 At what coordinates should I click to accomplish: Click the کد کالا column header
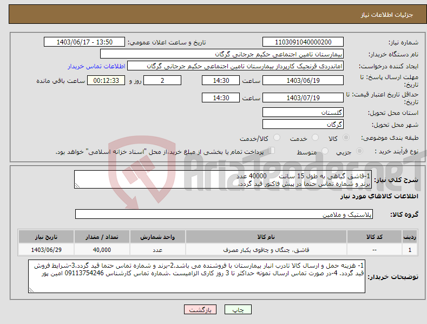coord(375,237)
